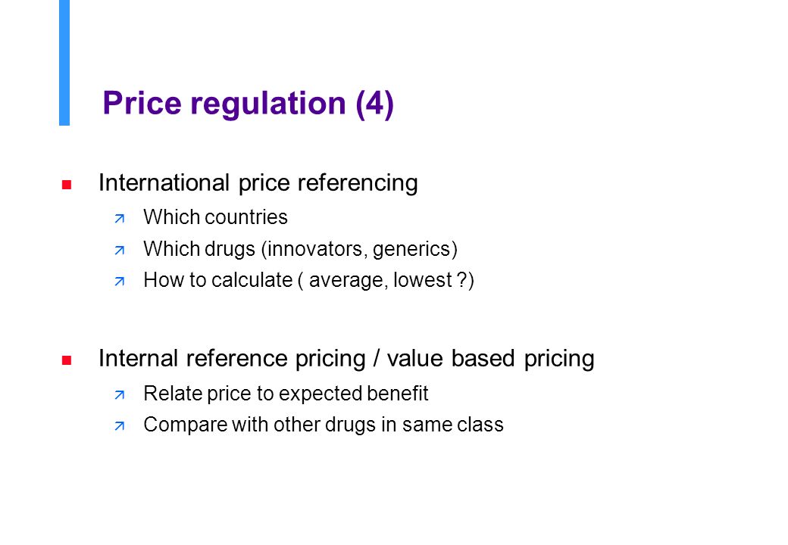
Task: Click the blue vertical bar beside the title
Action: [x=64, y=63]
